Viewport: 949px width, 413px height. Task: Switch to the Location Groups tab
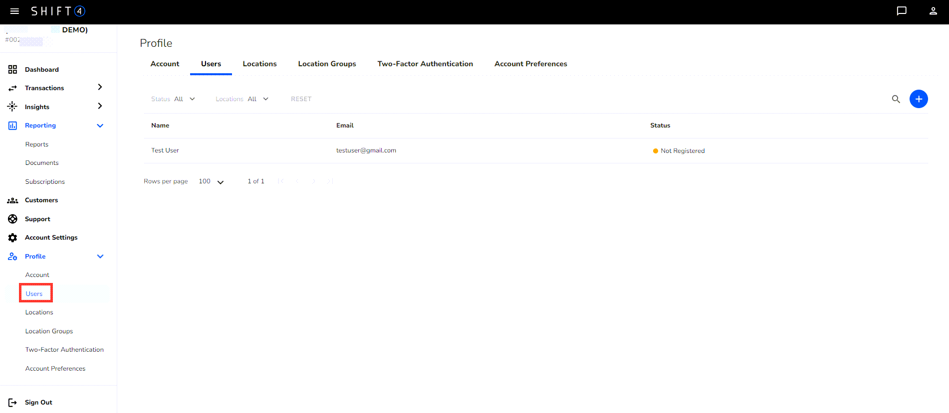click(x=327, y=64)
